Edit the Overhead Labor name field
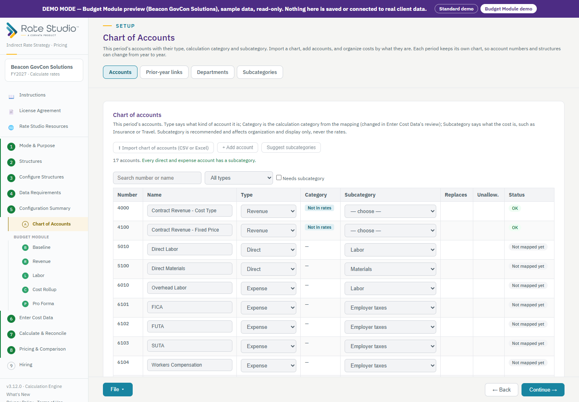The height and width of the screenshot is (402, 579). click(190, 288)
